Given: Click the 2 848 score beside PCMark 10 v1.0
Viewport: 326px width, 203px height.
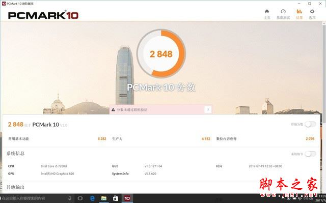Looking at the screenshot, I should pyautogui.click(x=16, y=124).
